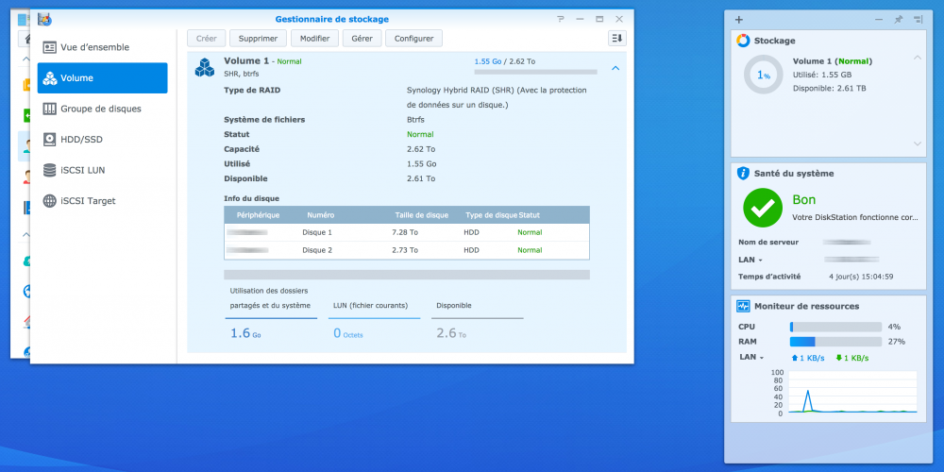944x472 pixels.
Task: Click the down chevron in Stockage widget
Action: coord(918,143)
